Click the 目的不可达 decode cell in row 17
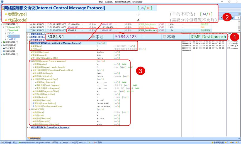Screen dimensions: 241x144 pos(205,30)
